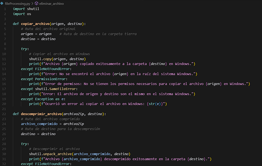262x166 pixels.
Task: Click comment '# Ruta del archivo comprimido'
Action: click(x=50, y=119)
